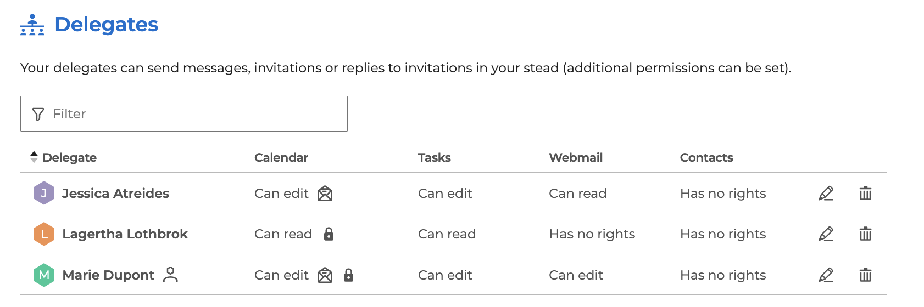Select Jessica Atreides delegate name
Screen dimensions: 924x307
pyautogui.click(x=115, y=194)
